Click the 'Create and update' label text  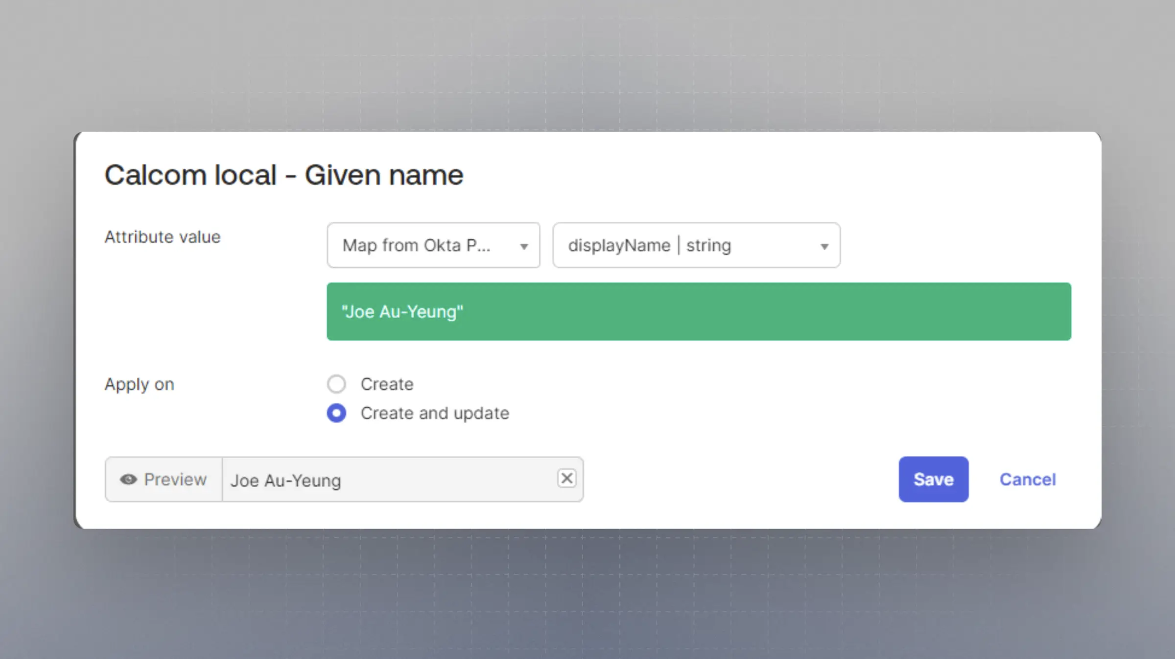tap(435, 413)
